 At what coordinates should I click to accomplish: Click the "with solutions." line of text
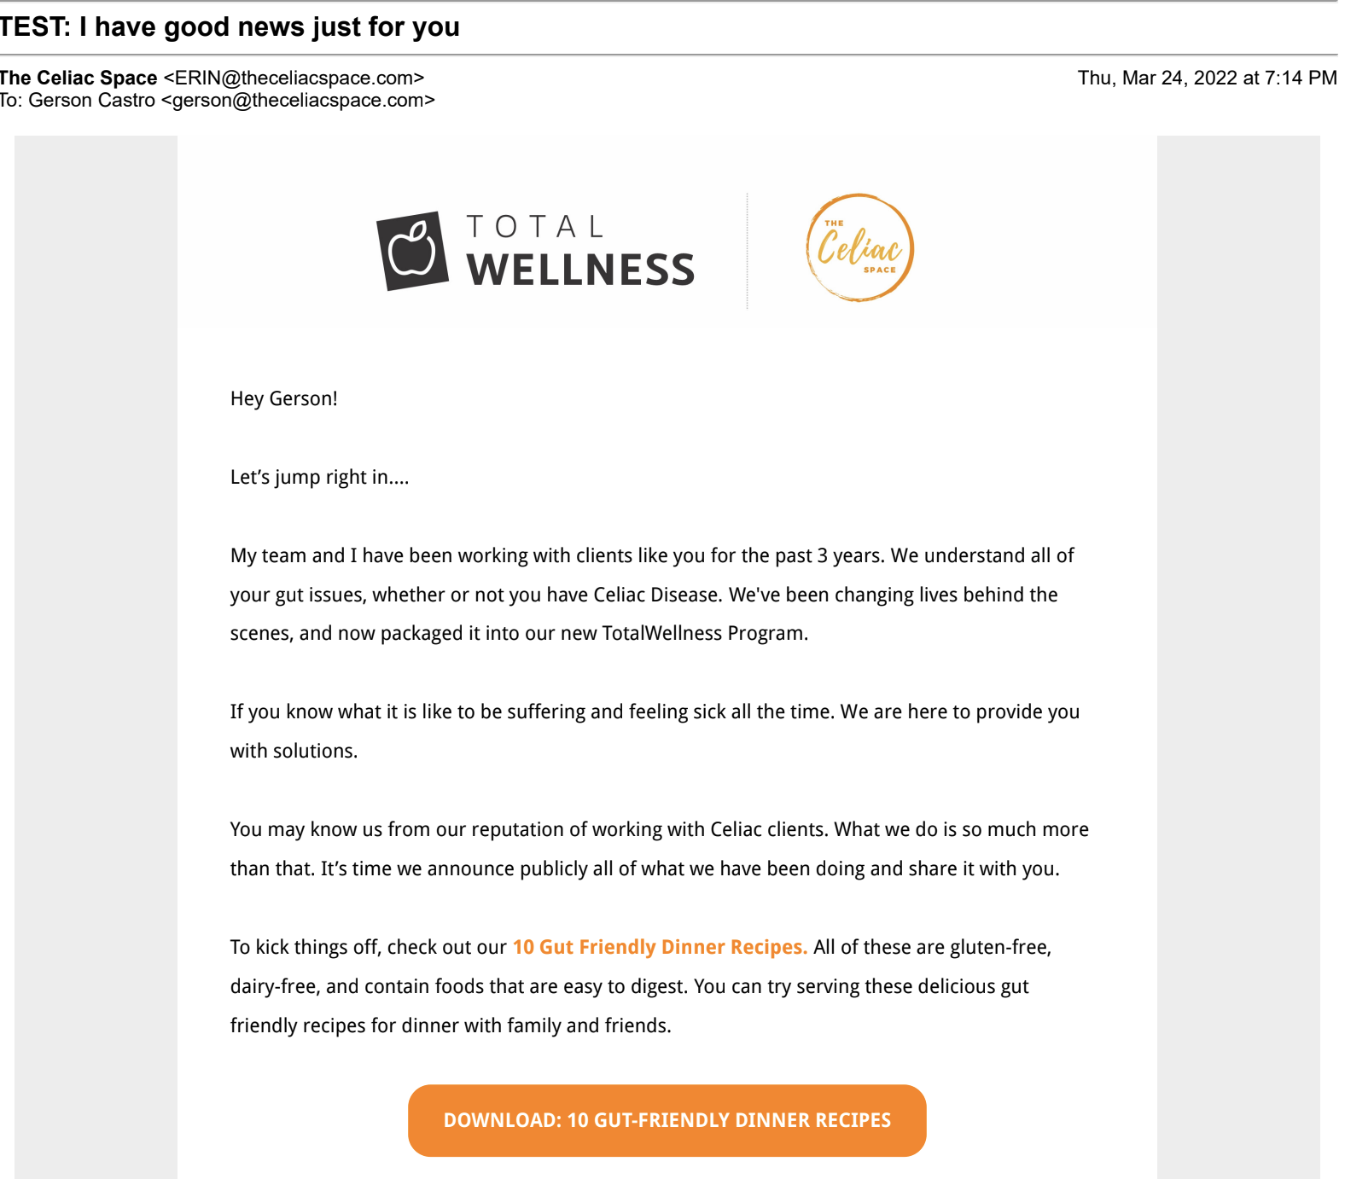pos(294,751)
